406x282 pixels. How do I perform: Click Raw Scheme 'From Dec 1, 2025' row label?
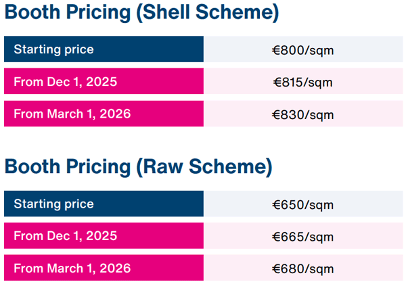pos(104,235)
